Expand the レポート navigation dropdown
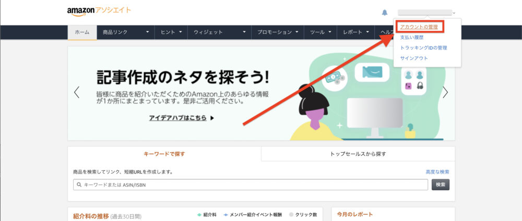 (x=356, y=32)
